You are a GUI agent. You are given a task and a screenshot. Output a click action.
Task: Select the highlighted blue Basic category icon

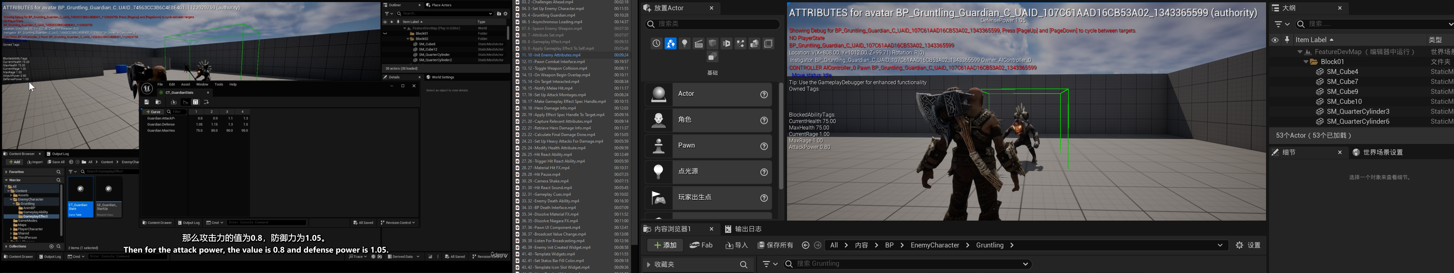click(x=670, y=44)
